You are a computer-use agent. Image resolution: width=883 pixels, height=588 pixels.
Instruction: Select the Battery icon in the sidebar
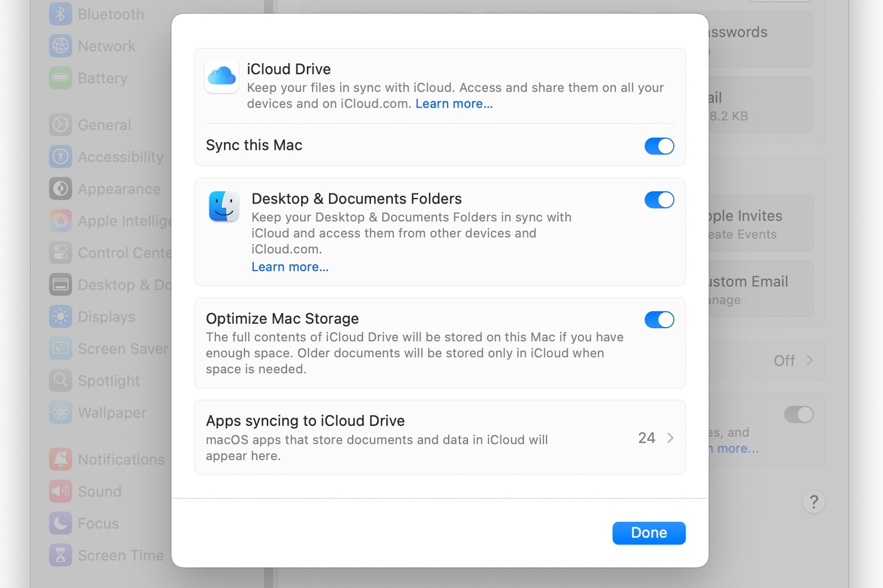pyautogui.click(x=61, y=78)
